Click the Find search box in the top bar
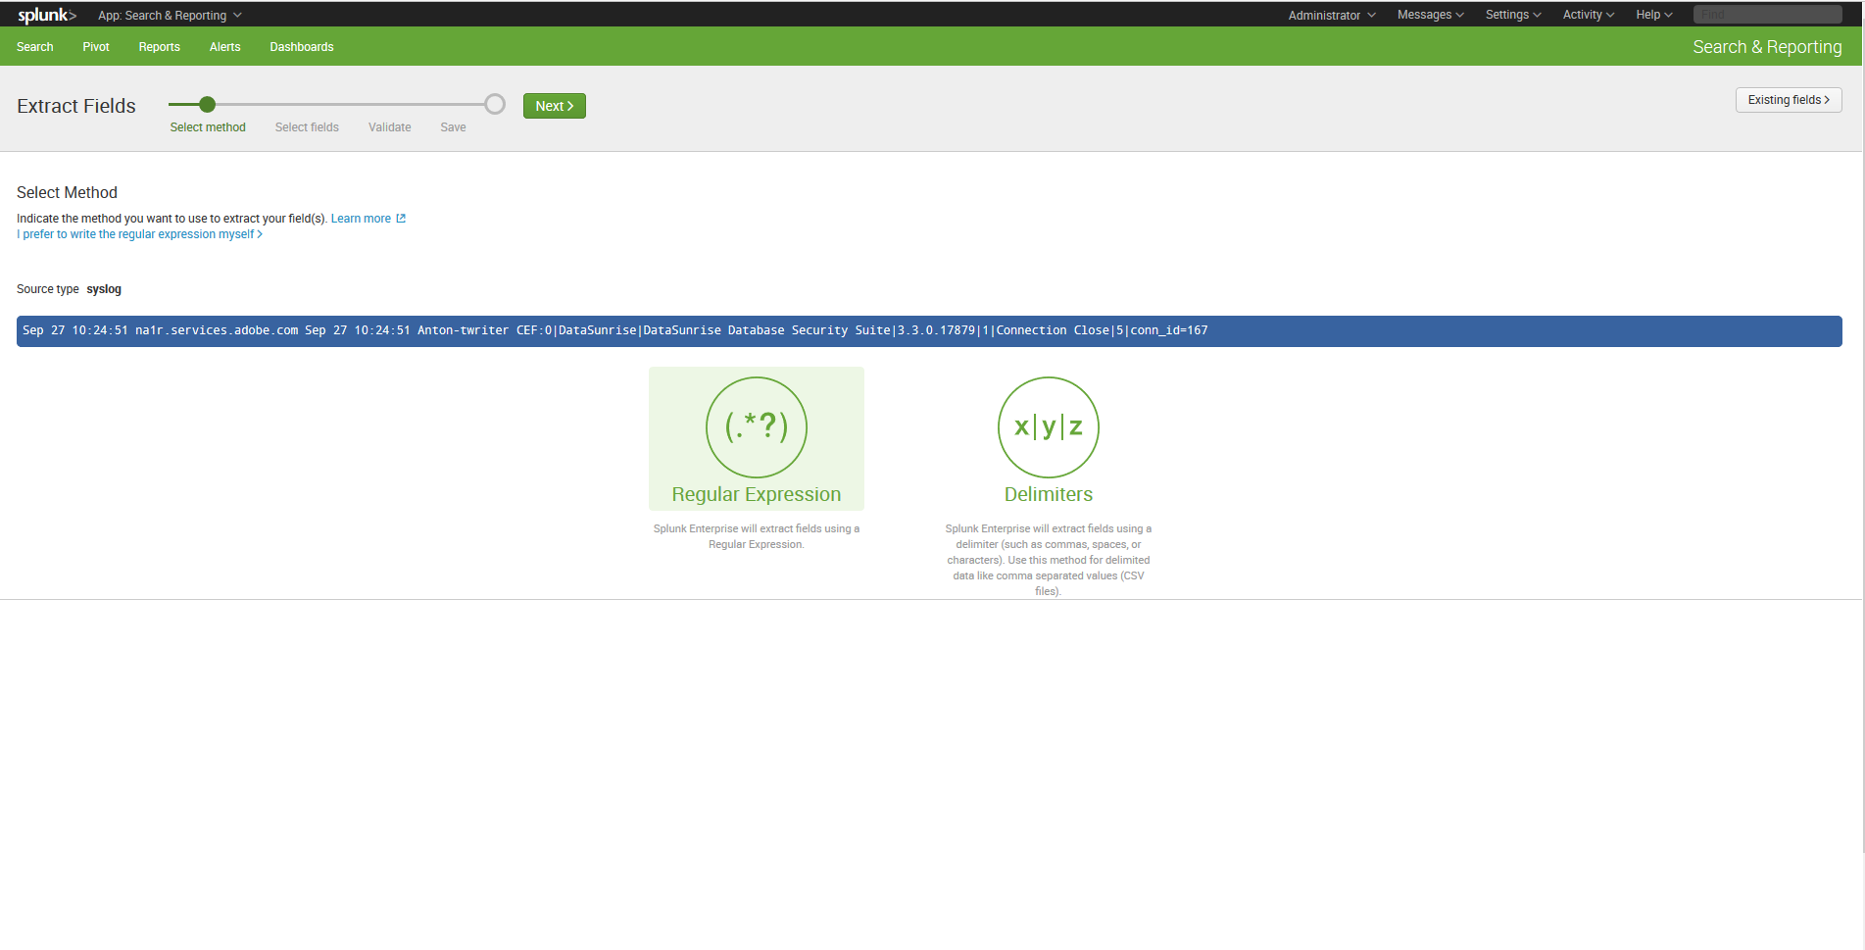The width and height of the screenshot is (1865, 950). pyautogui.click(x=1768, y=15)
